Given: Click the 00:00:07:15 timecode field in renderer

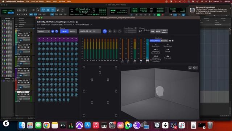Looking at the screenshot, I should coord(90,31).
